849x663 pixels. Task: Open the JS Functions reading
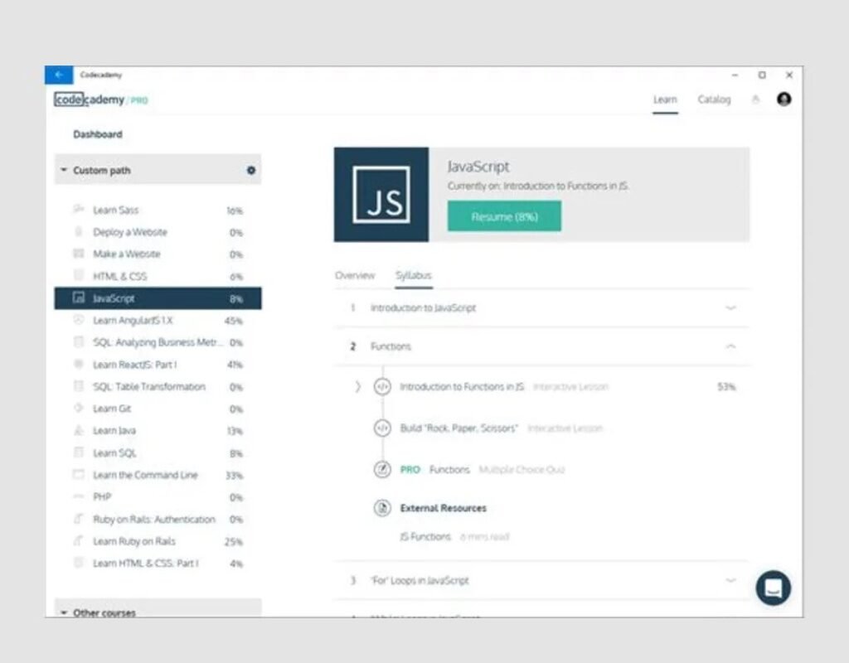425,536
